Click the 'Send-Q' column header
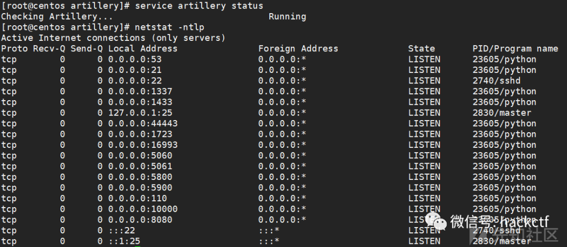This screenshot has height=247, width=567. tap(87, 48)
